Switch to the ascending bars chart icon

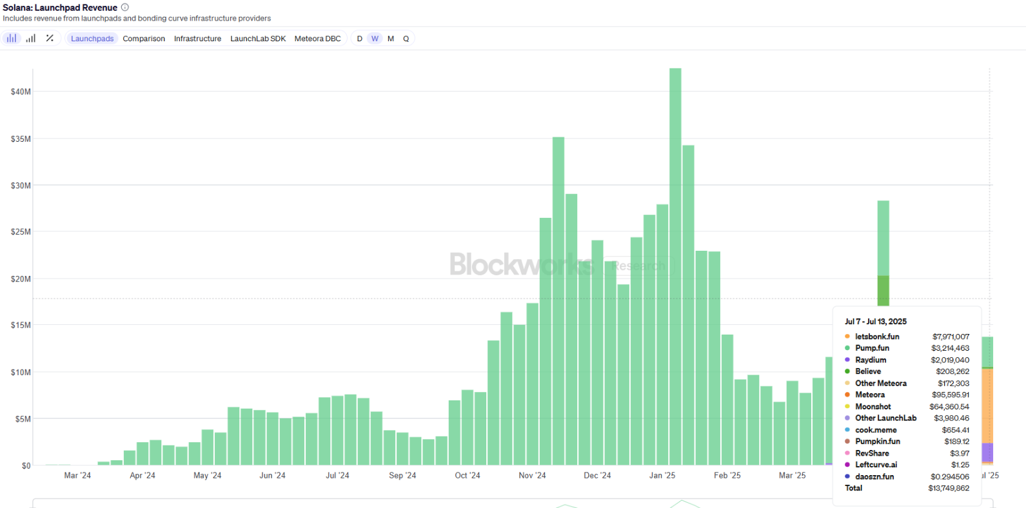(x=30, y=38)
